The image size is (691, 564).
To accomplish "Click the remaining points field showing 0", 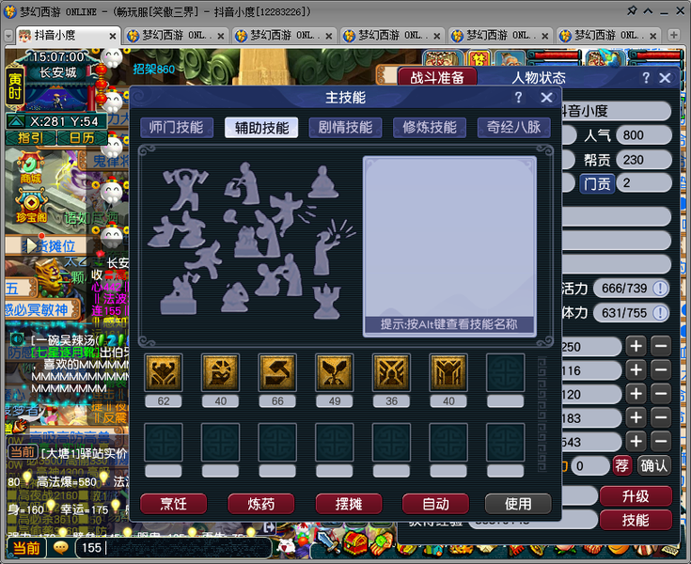I will pyautogui.click(x=590, y=465).
